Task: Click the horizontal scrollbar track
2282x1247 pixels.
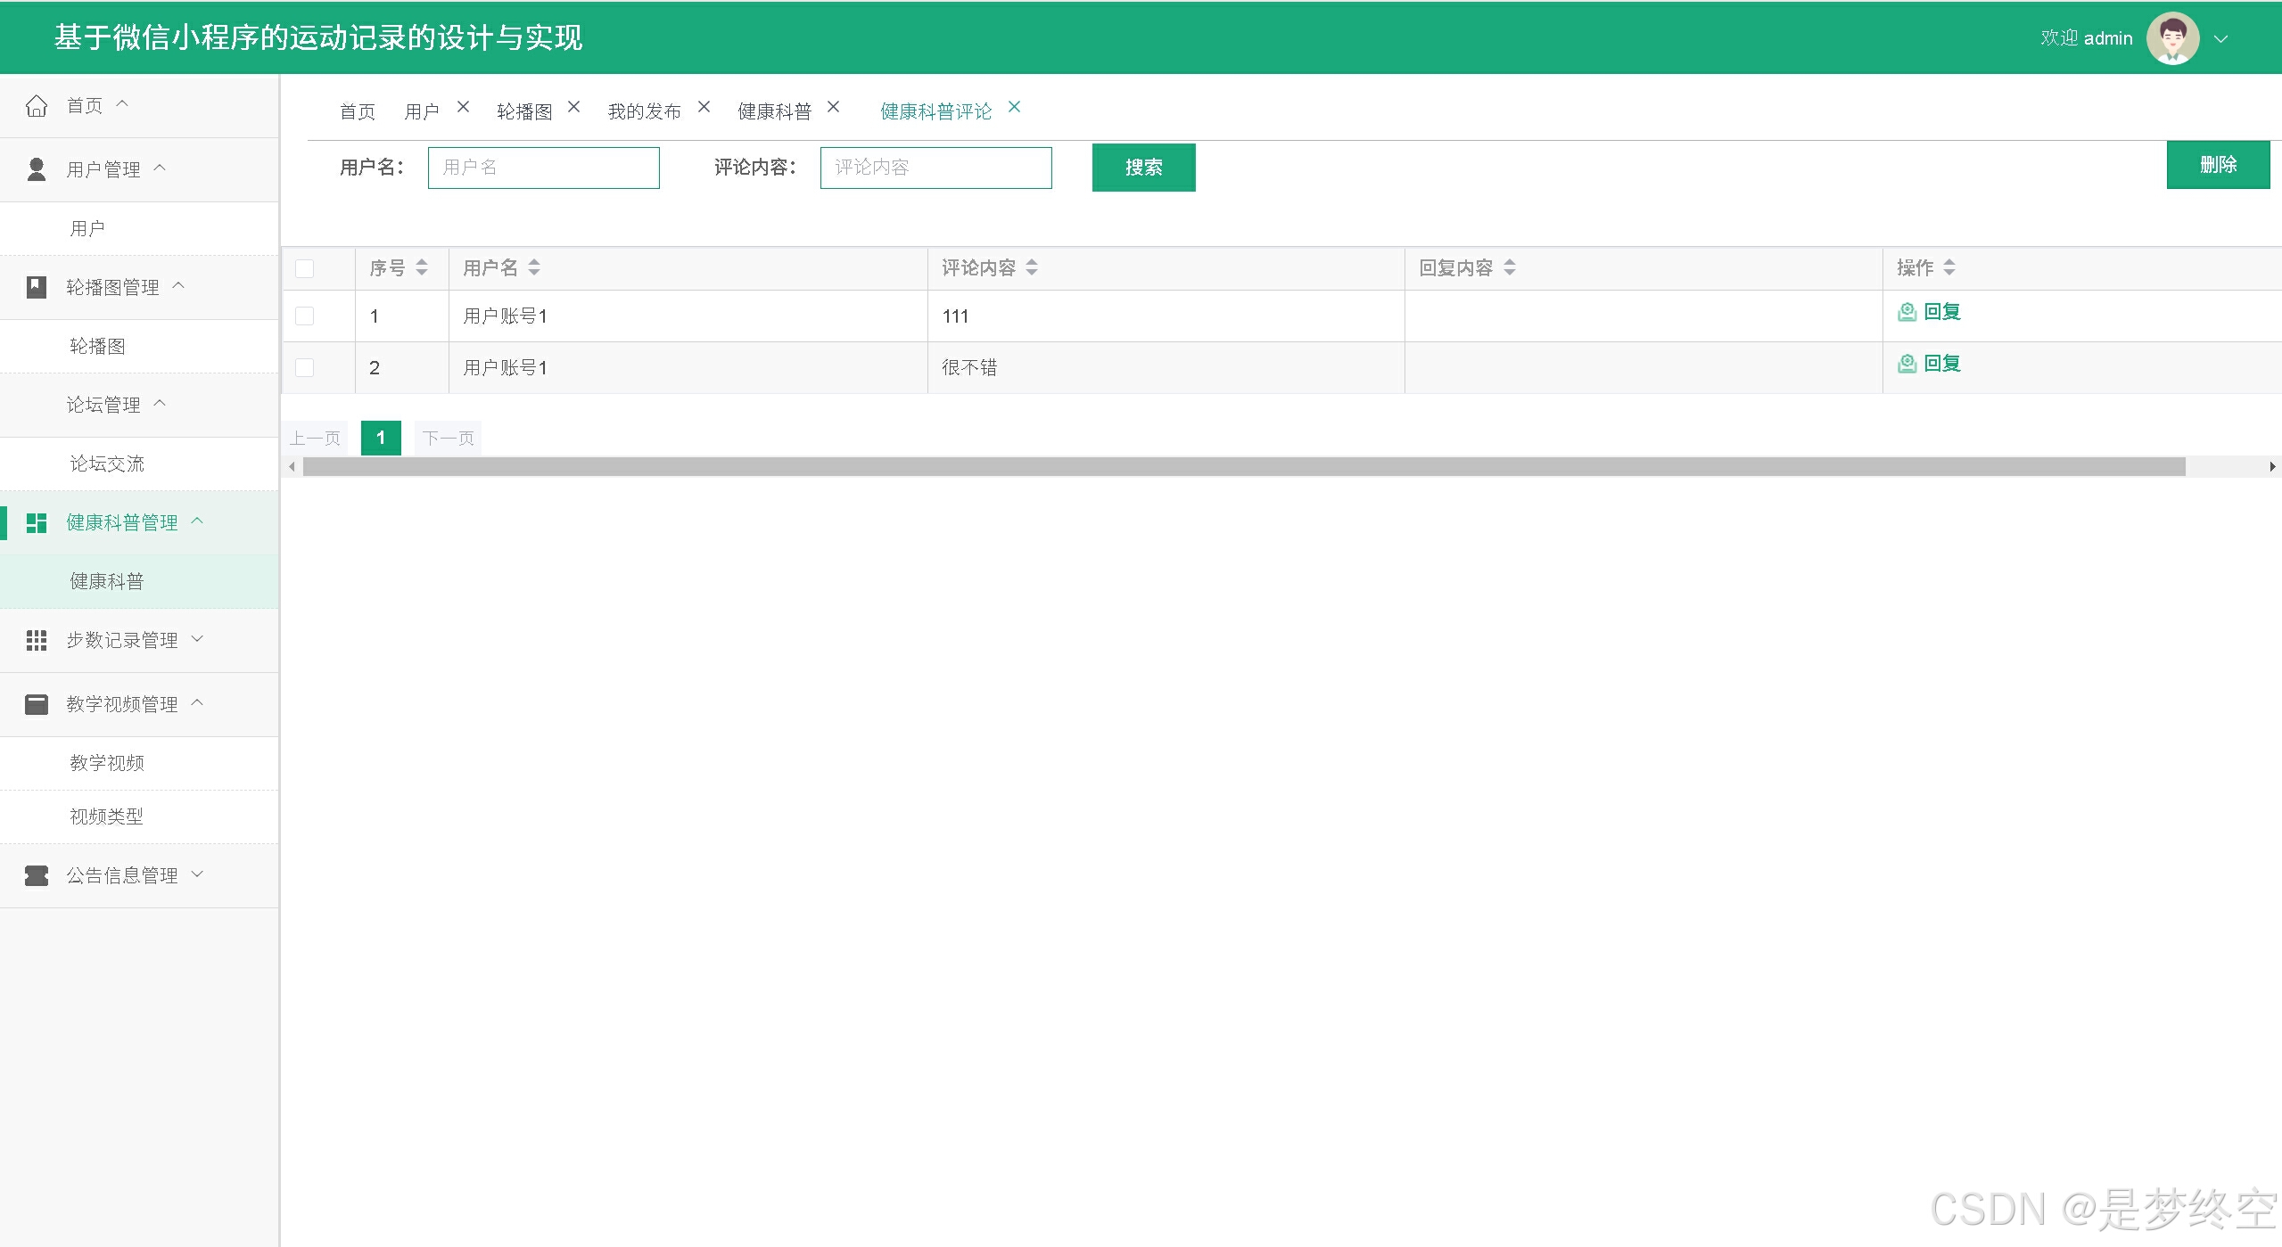Action: click(2225, 467)
